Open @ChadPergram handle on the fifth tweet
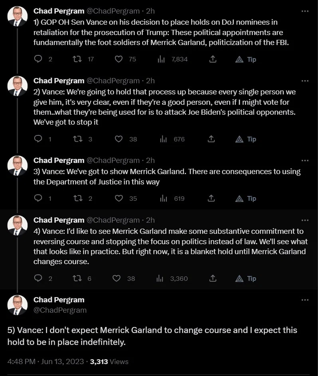 pos(60,310)
